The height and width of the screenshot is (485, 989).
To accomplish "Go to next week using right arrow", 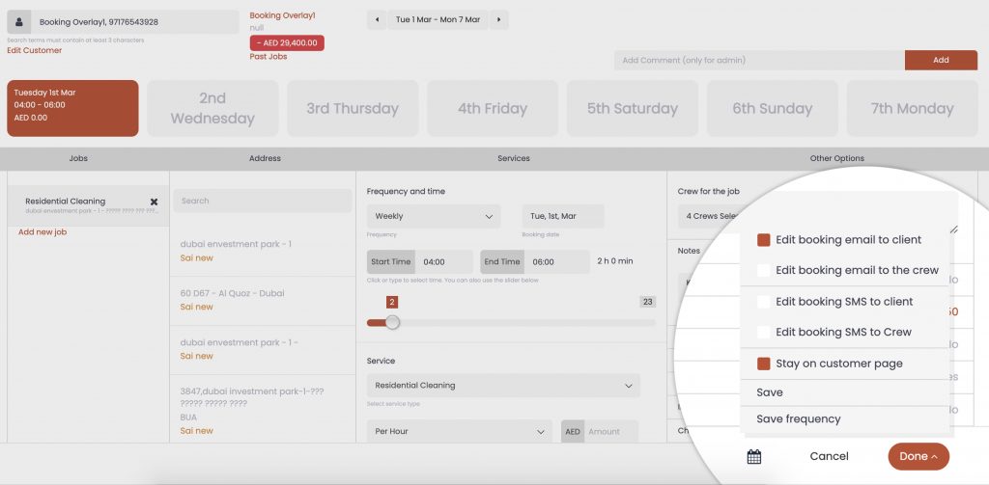I will [x=498, y=19].
